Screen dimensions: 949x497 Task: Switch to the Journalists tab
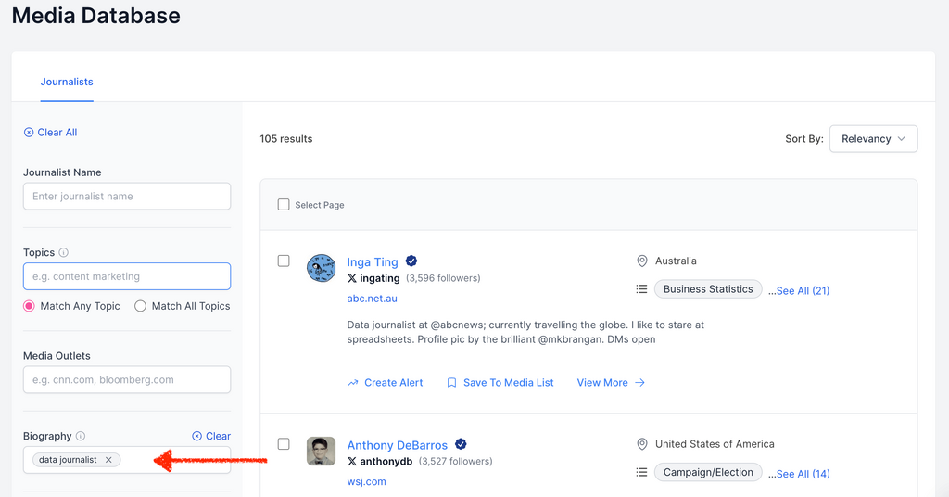(67, 82)
